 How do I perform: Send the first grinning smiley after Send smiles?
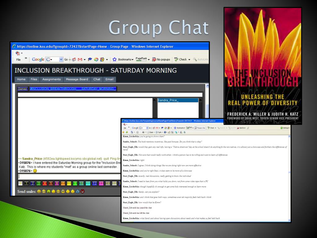point(39,191)
